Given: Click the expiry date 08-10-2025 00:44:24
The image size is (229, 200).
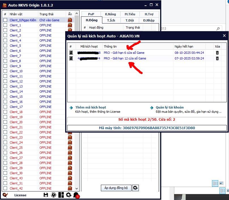Looking at the screenshot, I should 189,53.
